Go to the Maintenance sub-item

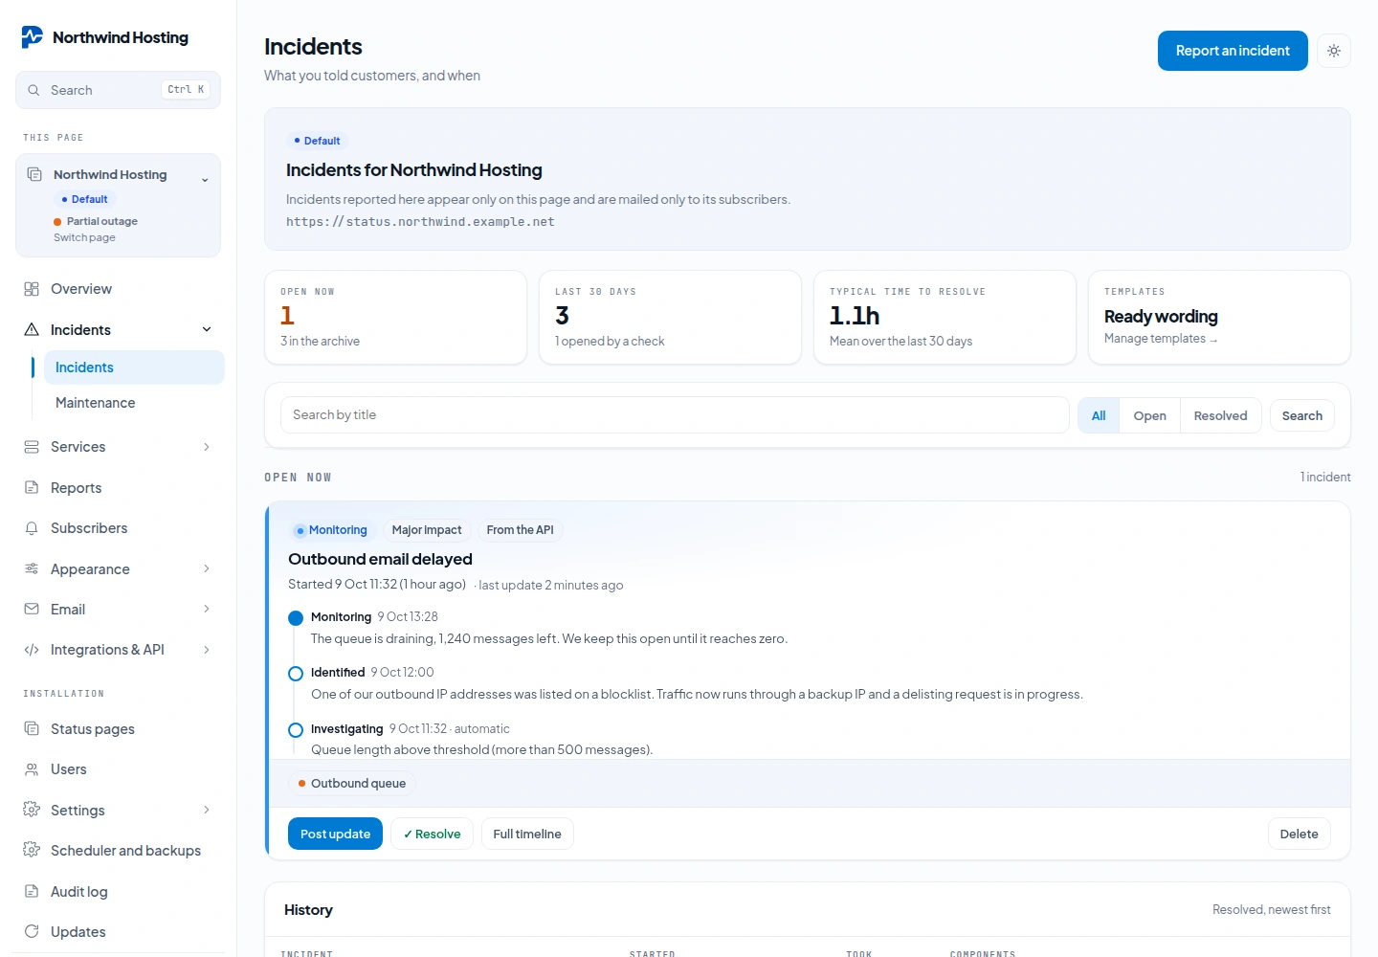(134, 403)
